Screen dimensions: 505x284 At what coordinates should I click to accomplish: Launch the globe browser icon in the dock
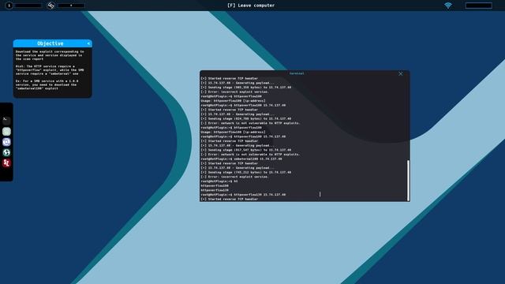6,152
